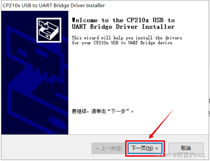Viewport: 210px width, 161px height.
Task: Click the CSDN watermark text
Action: pyautogui.click(x=163, y=155)
